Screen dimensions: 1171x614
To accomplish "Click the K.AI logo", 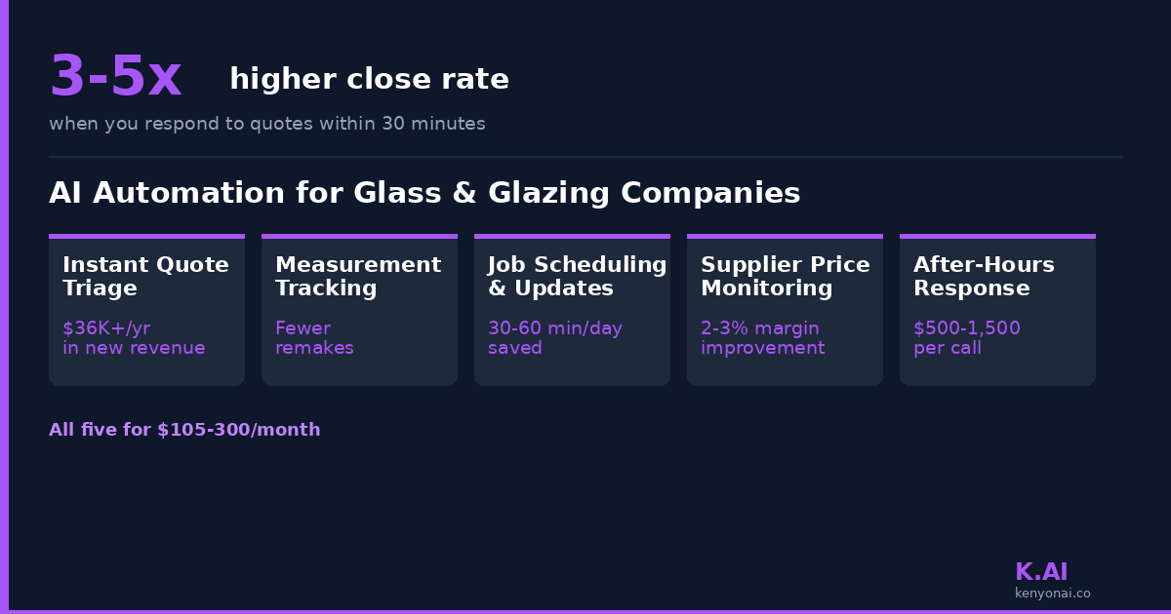I will tap(1041, 572).
